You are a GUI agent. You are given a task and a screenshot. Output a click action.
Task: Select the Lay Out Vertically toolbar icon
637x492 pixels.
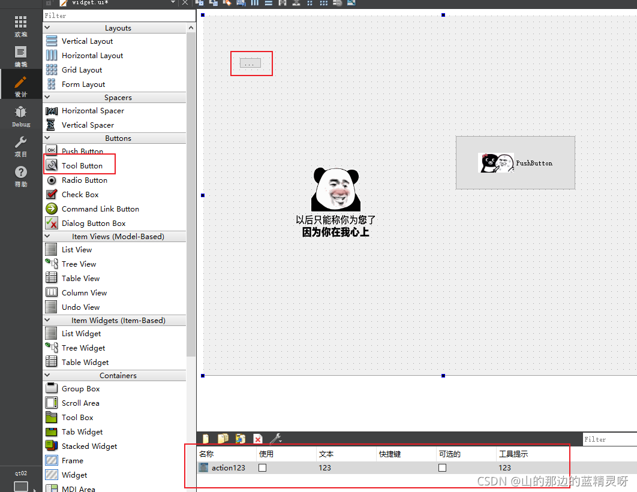(269, 4)
